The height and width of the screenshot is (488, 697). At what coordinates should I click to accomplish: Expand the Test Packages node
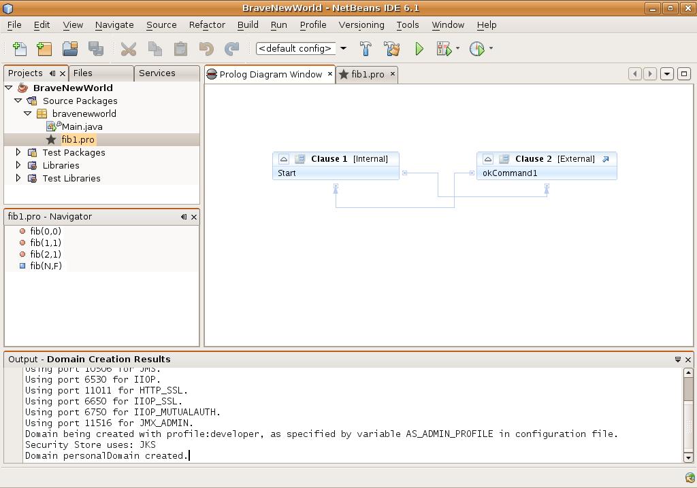[18, 152]
